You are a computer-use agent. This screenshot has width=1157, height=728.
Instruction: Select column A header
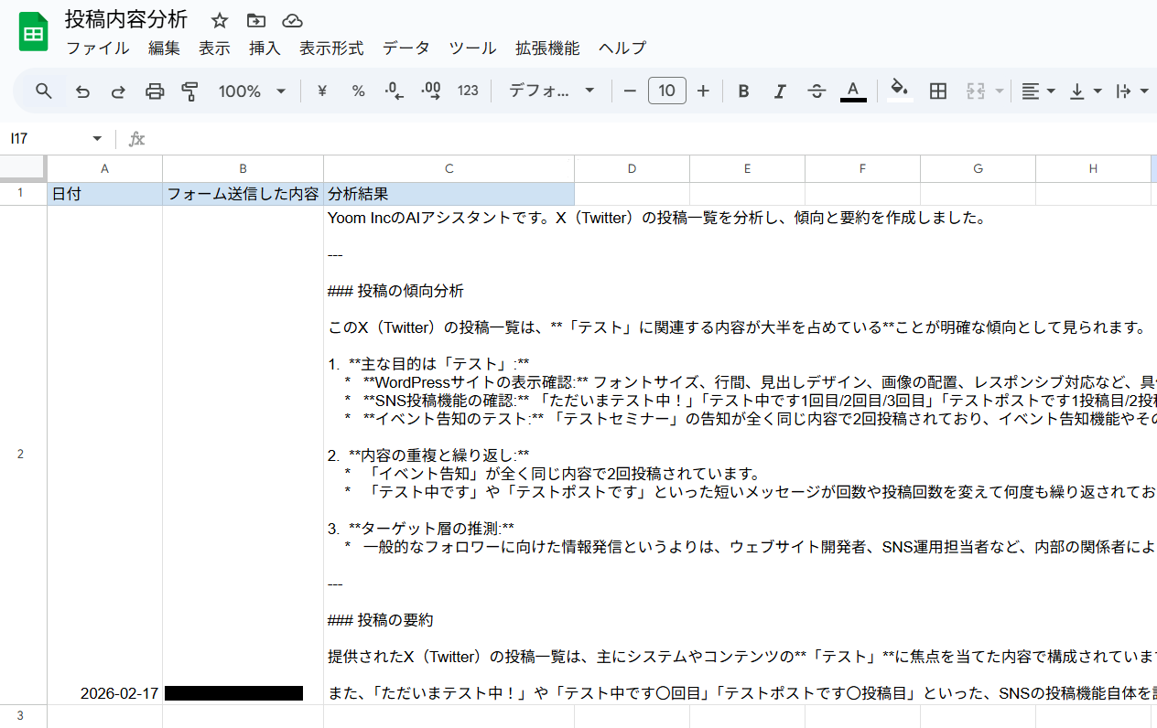105,168
